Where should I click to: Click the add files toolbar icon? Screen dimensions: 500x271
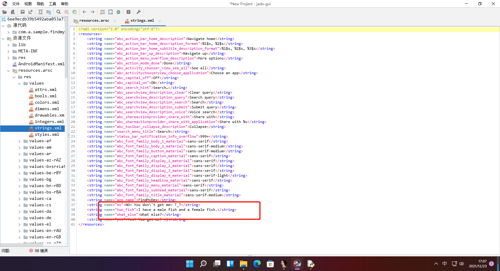(x=13, y=12)
